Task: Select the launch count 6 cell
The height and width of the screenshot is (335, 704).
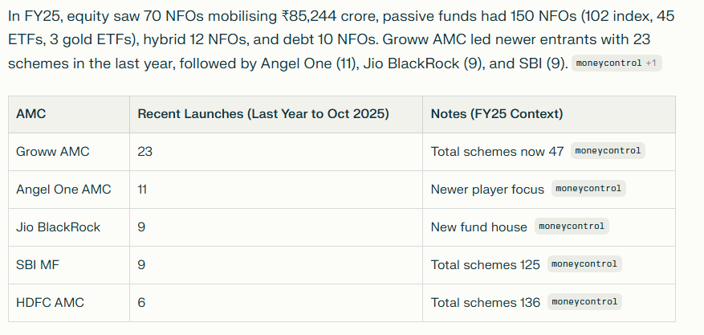Action: coord(141,303)
